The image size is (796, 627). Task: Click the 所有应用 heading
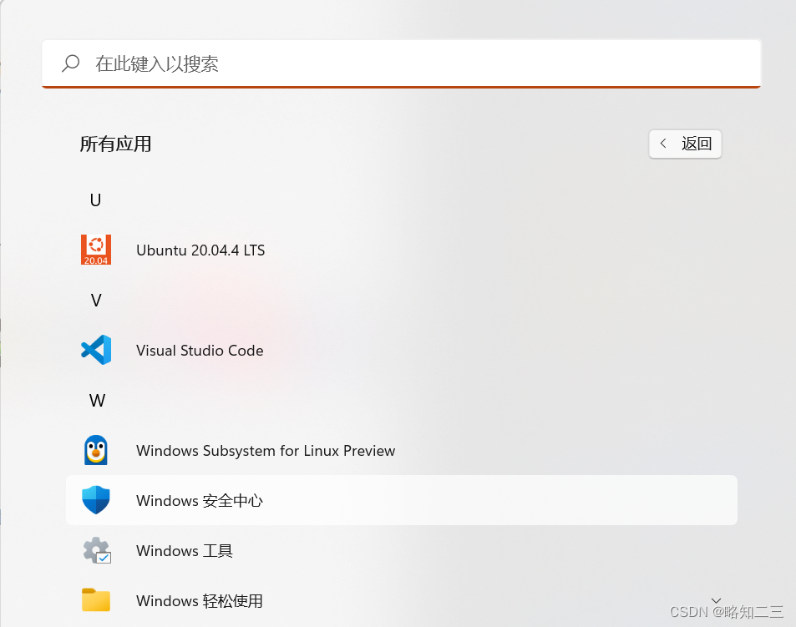(116, 144)
